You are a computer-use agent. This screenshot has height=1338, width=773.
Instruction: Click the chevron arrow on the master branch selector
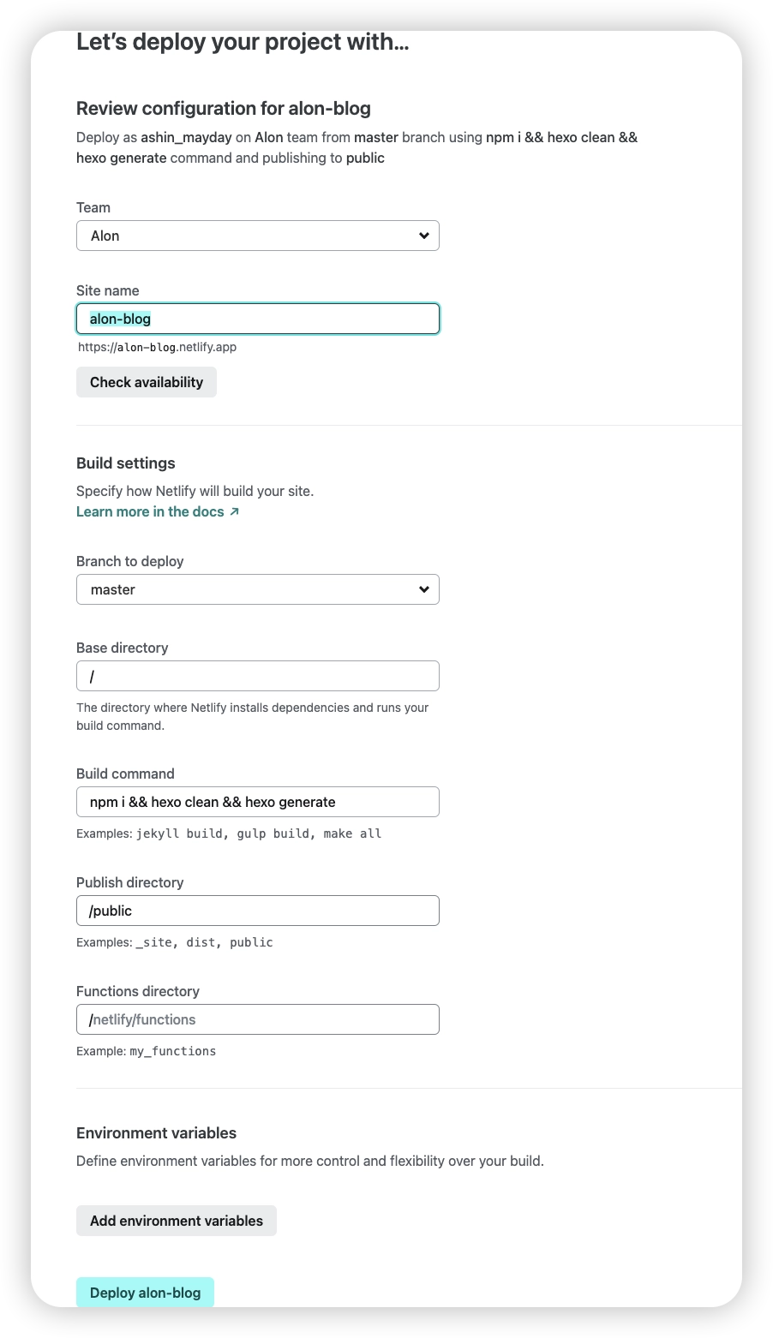(x=423, y=589)
